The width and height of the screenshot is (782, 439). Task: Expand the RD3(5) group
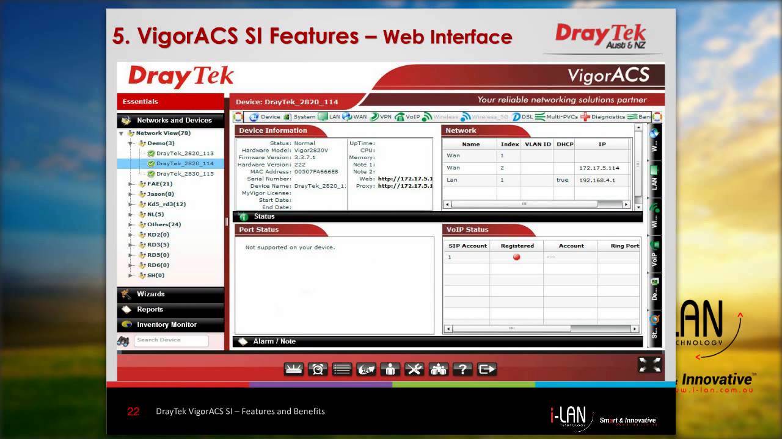(131, 245)
